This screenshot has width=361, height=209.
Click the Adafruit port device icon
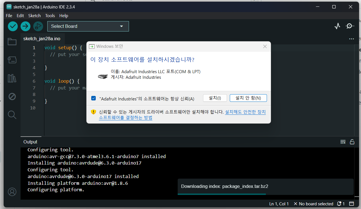click(x=103, y=76)
